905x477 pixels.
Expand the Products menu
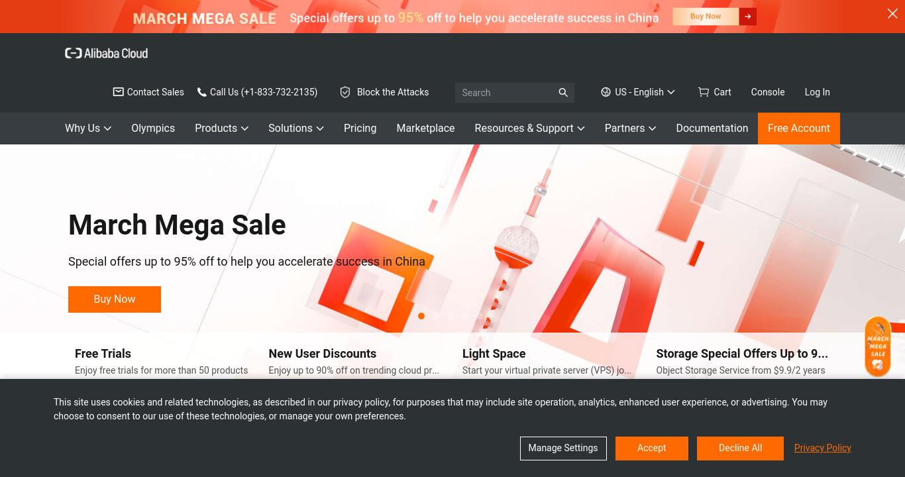point(221,129)
